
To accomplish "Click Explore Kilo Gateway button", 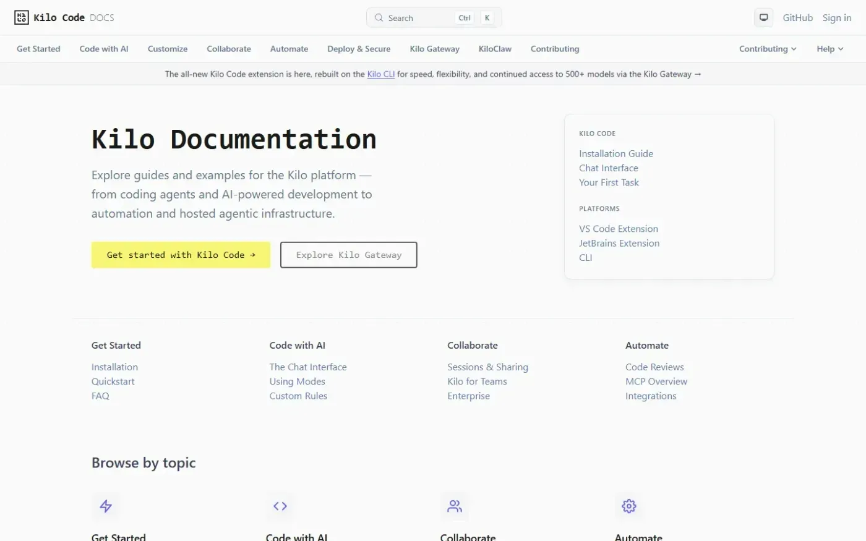I will coord(349,255).
